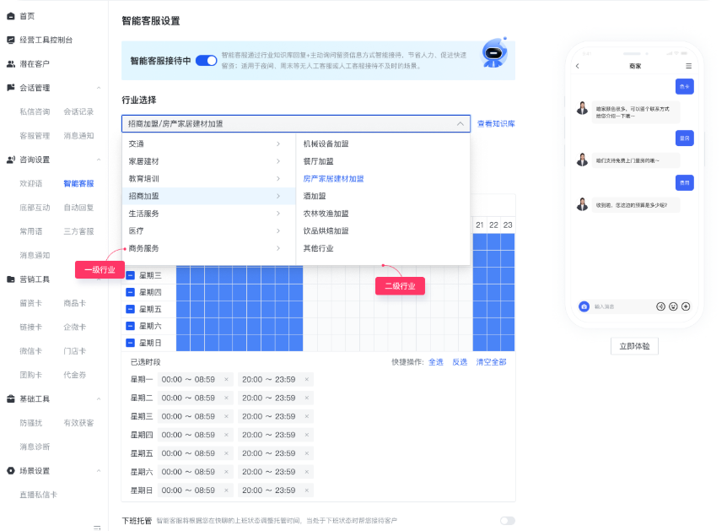
Task: Open 留资卡 in sidebar
Action: pyautogui.click(x=30, y=303)
